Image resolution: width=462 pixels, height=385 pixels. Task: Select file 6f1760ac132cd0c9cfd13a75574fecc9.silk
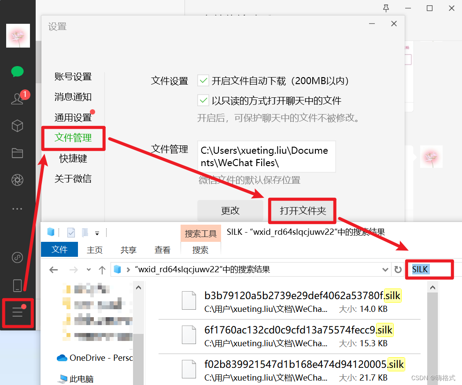289,337
